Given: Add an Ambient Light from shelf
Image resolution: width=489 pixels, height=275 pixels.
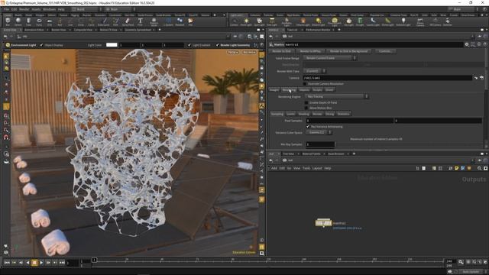Looking at the screenshot, I should (403, 21).
